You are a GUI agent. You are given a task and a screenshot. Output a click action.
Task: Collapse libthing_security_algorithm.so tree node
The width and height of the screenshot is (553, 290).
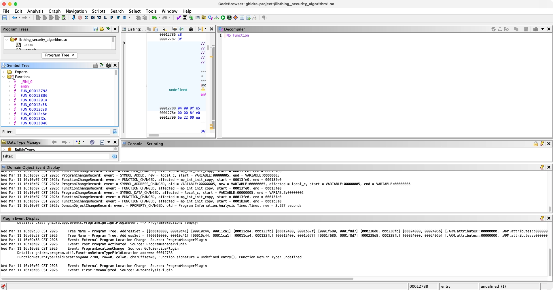[7, 40]
